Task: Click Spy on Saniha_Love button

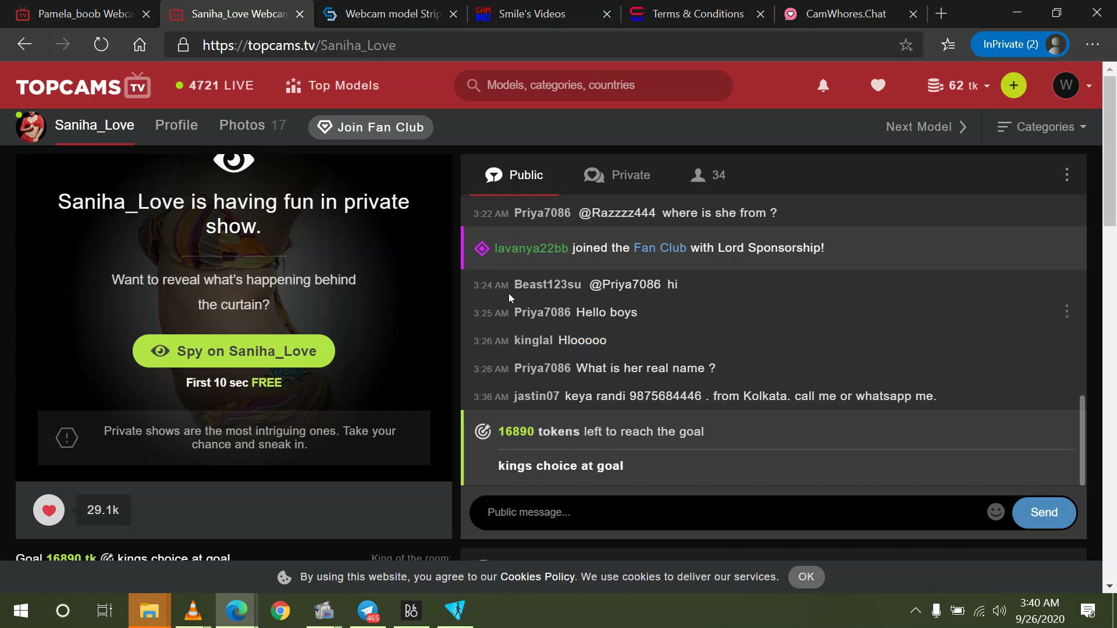Action: (x=234, y=351)
